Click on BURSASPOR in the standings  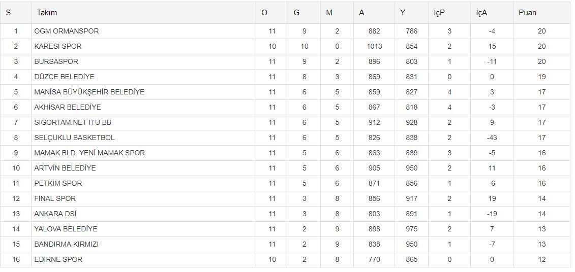pyautogui.click(x=56, y=61)
